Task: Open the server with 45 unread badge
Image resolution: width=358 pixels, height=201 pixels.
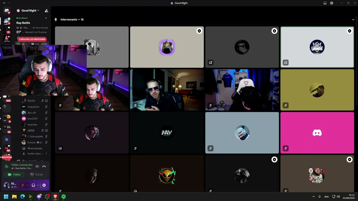Action: tap(6, 148)
